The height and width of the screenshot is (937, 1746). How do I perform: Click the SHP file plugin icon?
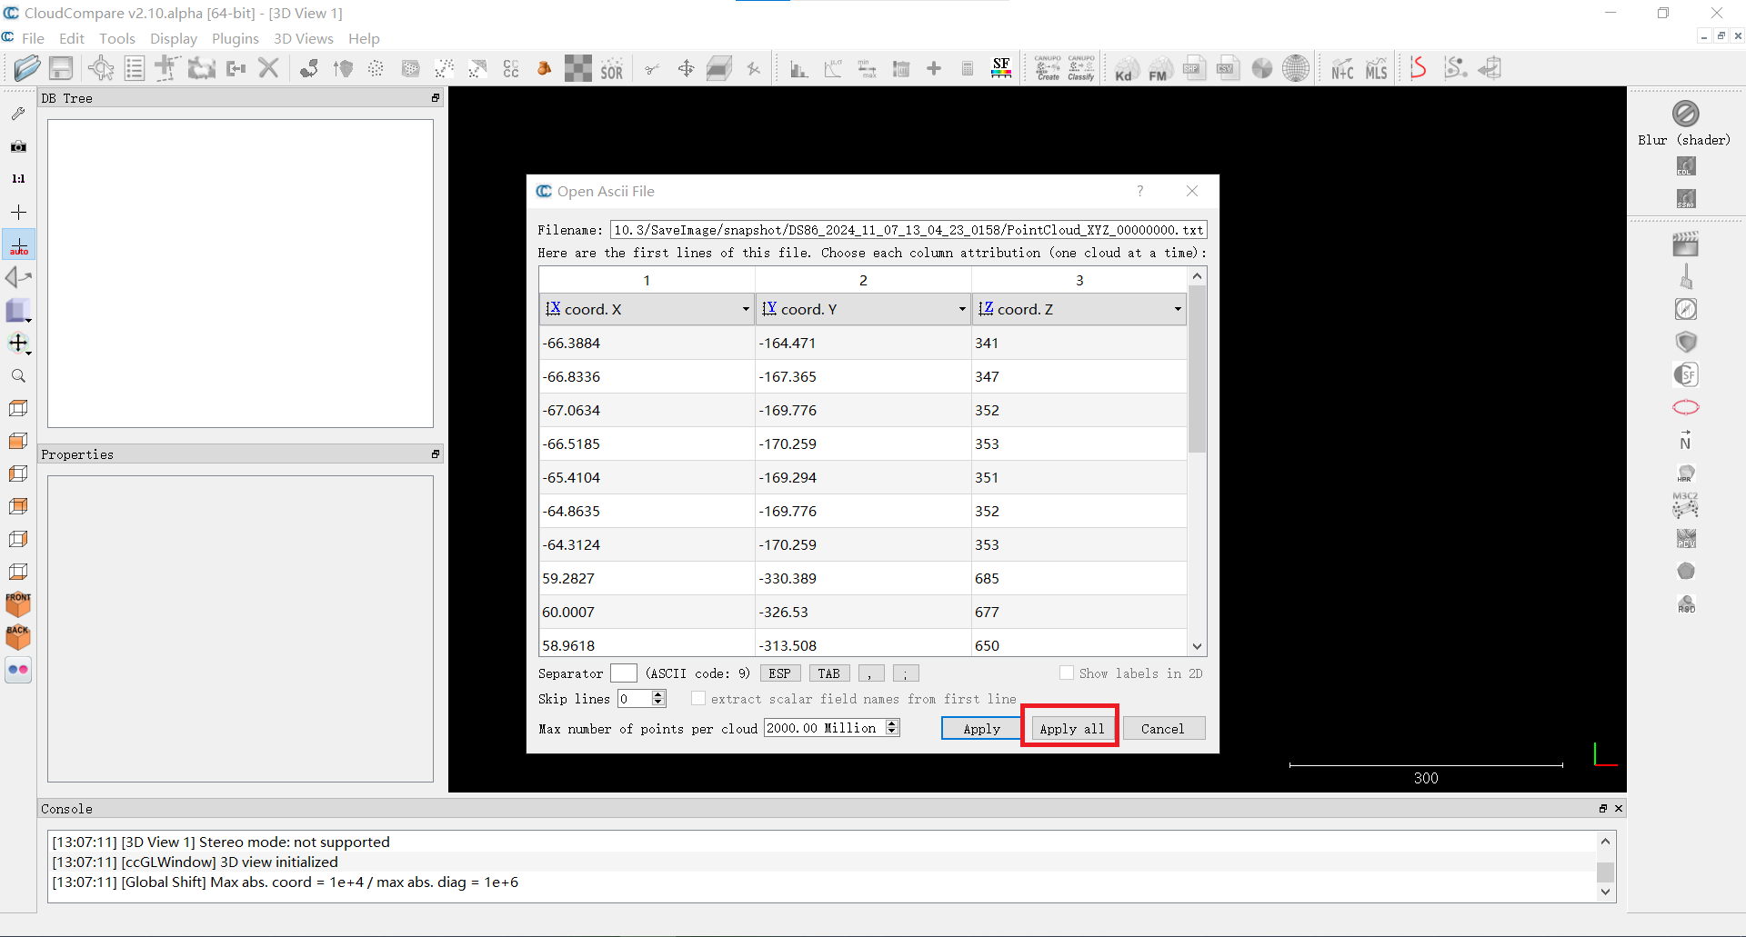(x=1194, y=68)
